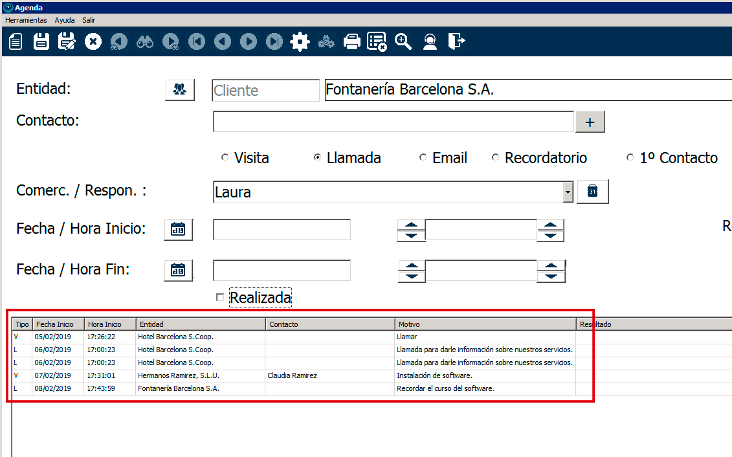This screenshot has height=457, width=732.
Task: Expand the Comerc. / Respon. dropdown
Action: [x=568, y=192]
